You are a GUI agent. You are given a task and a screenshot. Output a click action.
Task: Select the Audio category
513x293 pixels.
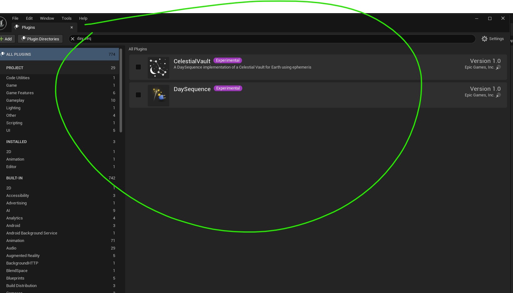[59, 248]
